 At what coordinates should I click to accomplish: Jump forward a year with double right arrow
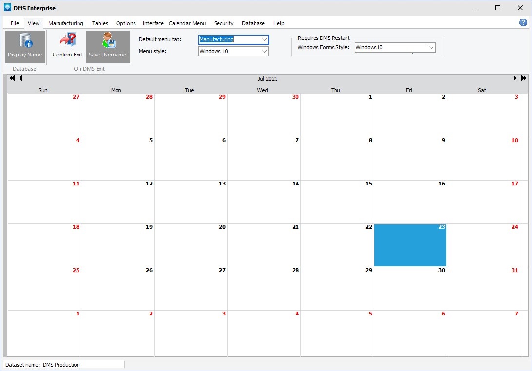524,78
